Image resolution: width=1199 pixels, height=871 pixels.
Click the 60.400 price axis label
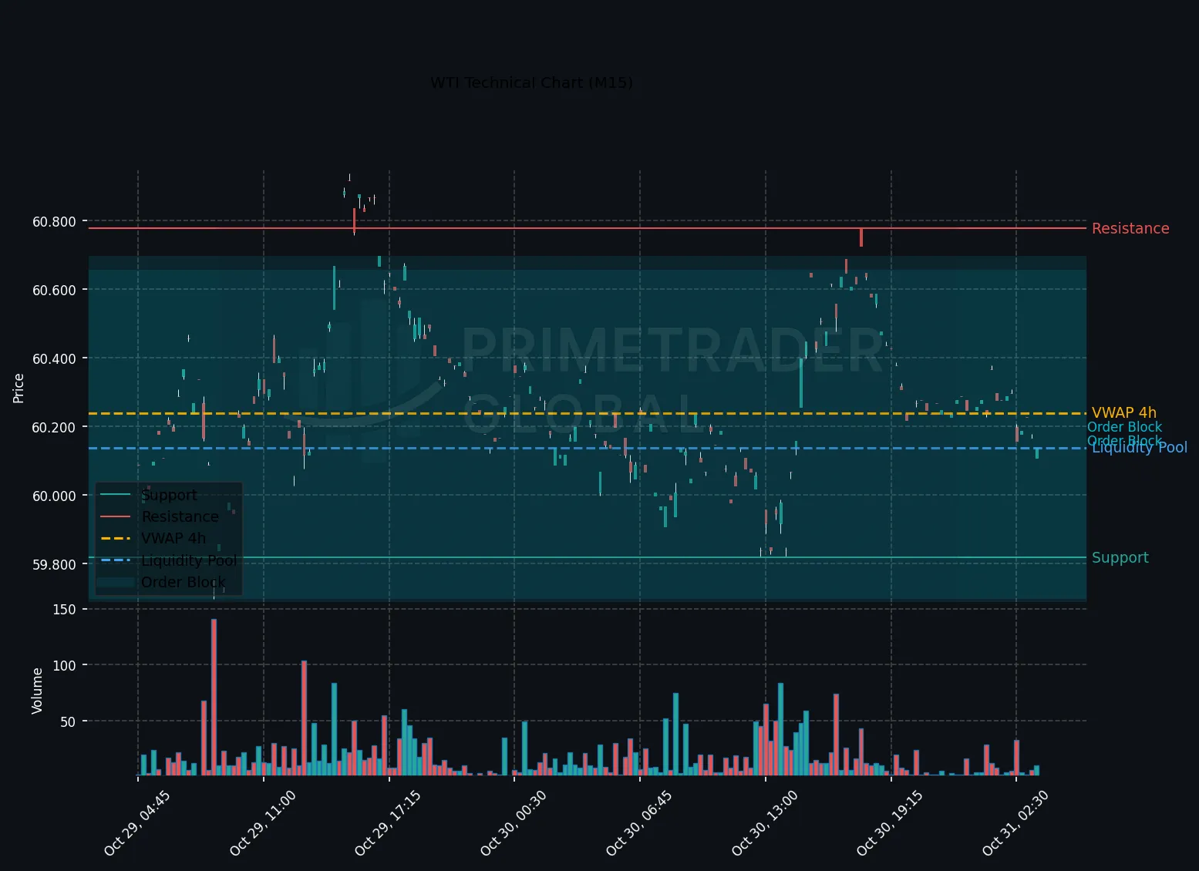54,358
